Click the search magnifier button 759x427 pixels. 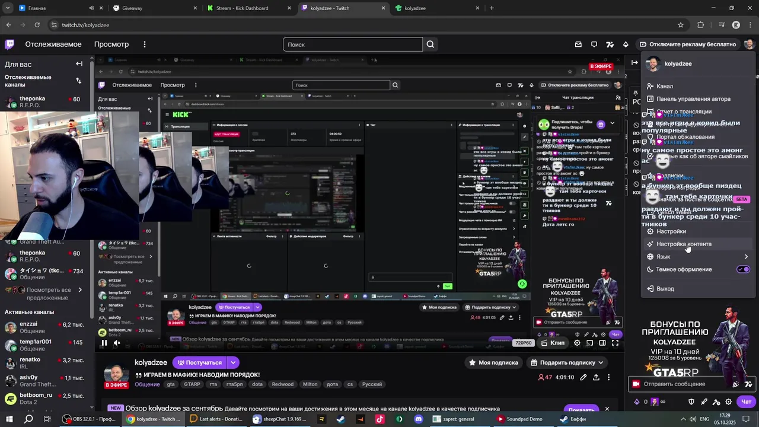coord(430,44)
